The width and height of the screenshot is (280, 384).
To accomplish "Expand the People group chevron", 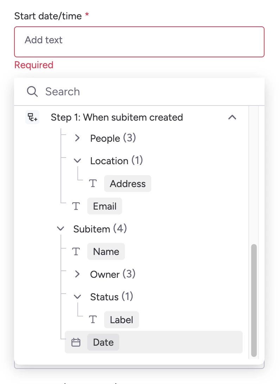I will tap(77, 138).
